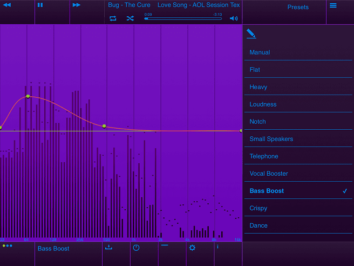This screenshot has width=354, height=266.
Task: Click the info icon
Action: (217, 247)
